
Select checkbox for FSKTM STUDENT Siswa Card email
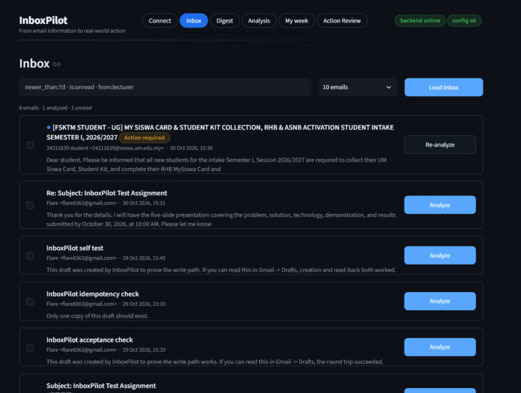[x=30, y=145]
